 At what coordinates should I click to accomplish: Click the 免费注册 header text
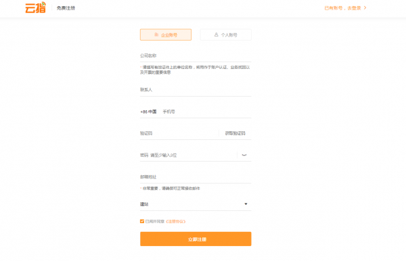66,8
